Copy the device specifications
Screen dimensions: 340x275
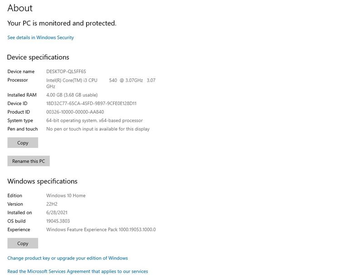pyautogui.click(x=23, y=143)
